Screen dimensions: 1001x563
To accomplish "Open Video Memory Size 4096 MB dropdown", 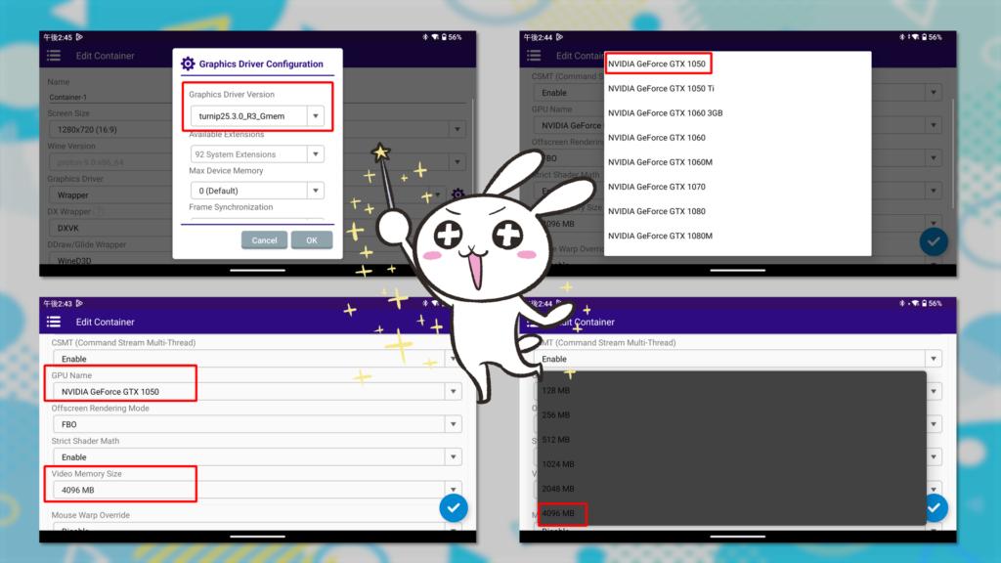I will coord(257,490).
